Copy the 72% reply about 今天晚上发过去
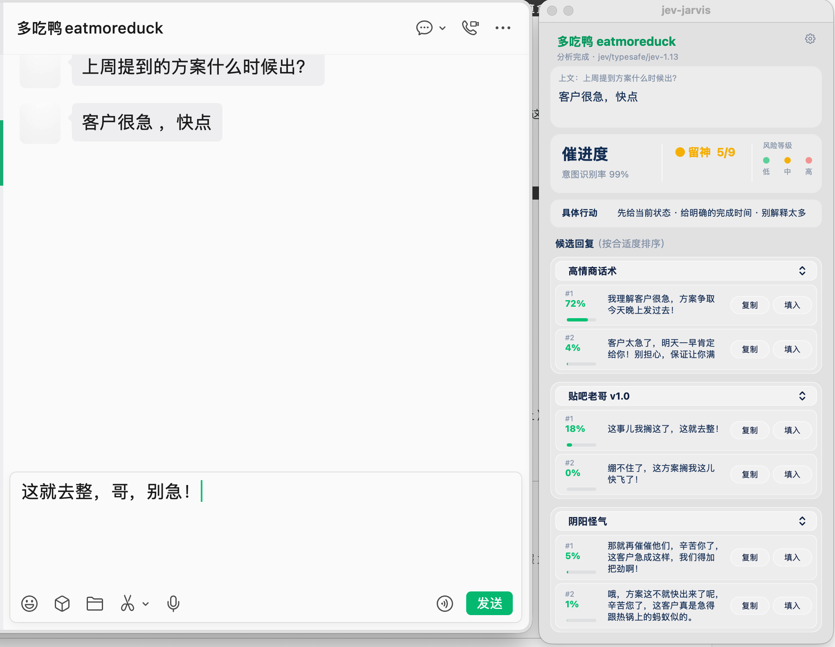 pyautogui.click(x=750, y=305)
